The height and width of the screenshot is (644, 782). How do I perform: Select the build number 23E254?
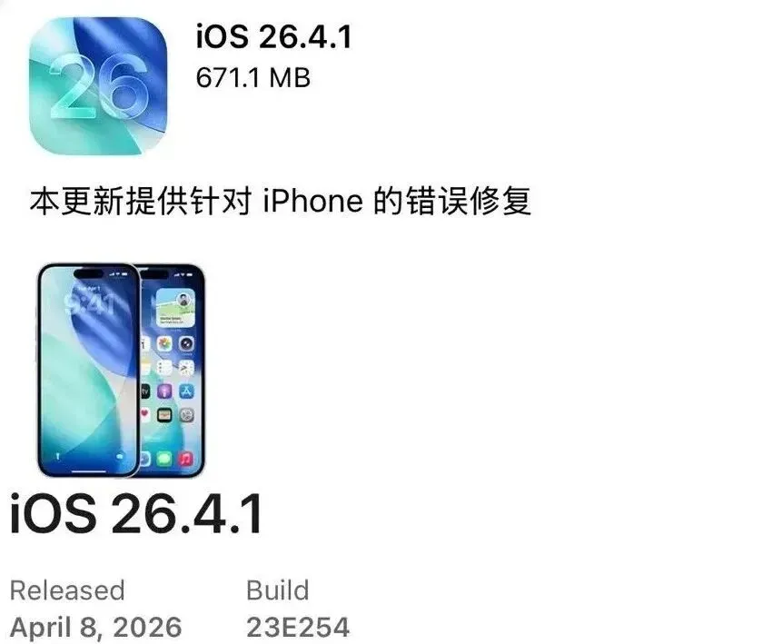point(298,627)
